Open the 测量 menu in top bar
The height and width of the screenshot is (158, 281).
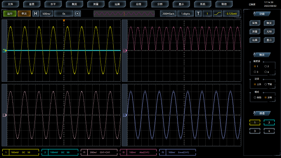[96, 4]
